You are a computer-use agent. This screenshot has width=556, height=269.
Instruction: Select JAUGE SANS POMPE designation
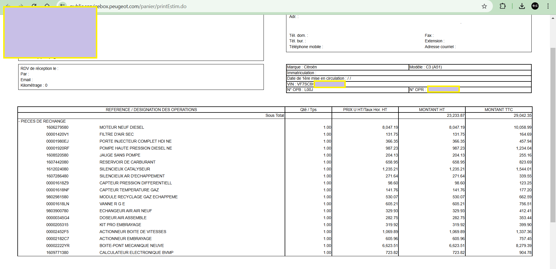pos(120,155)
